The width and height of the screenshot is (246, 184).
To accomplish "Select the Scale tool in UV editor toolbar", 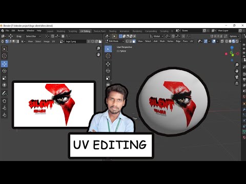I will (x=5, y=78).
